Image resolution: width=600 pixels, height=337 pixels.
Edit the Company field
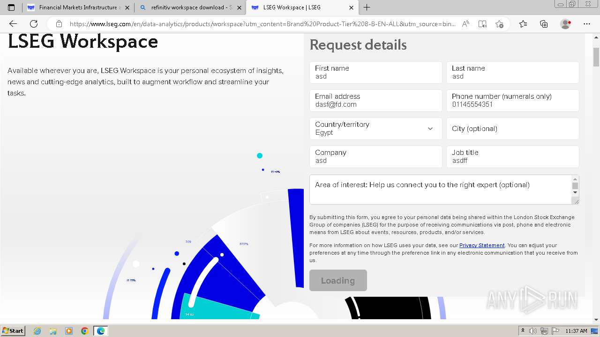(x=376, y=157)
